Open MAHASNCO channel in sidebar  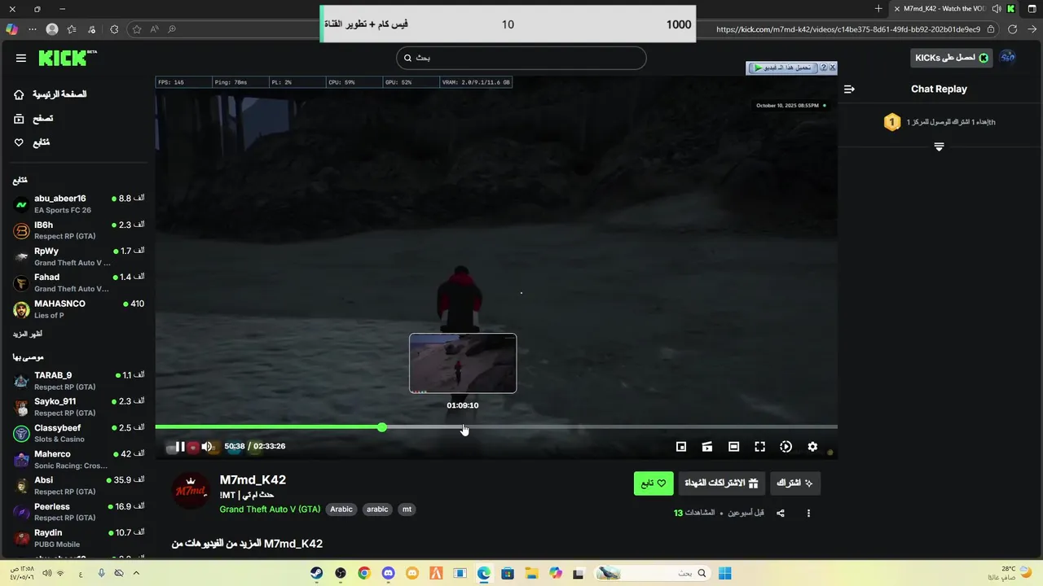78,309
